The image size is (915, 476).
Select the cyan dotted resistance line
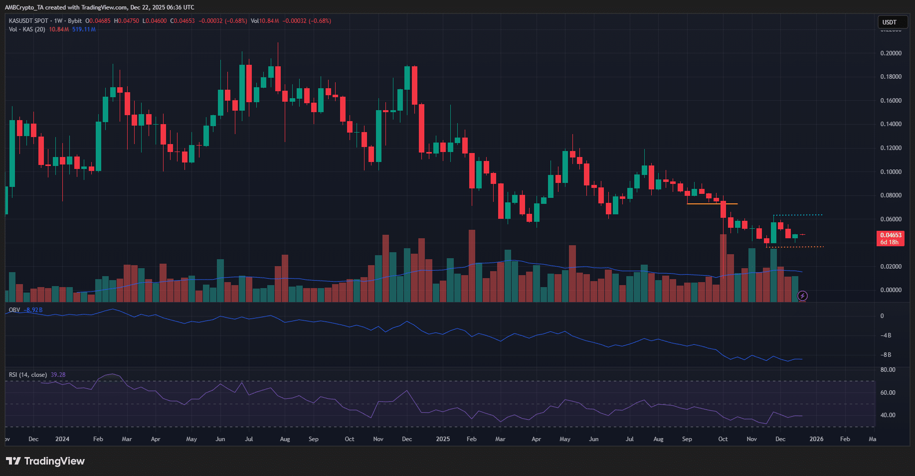coord(798,215)
